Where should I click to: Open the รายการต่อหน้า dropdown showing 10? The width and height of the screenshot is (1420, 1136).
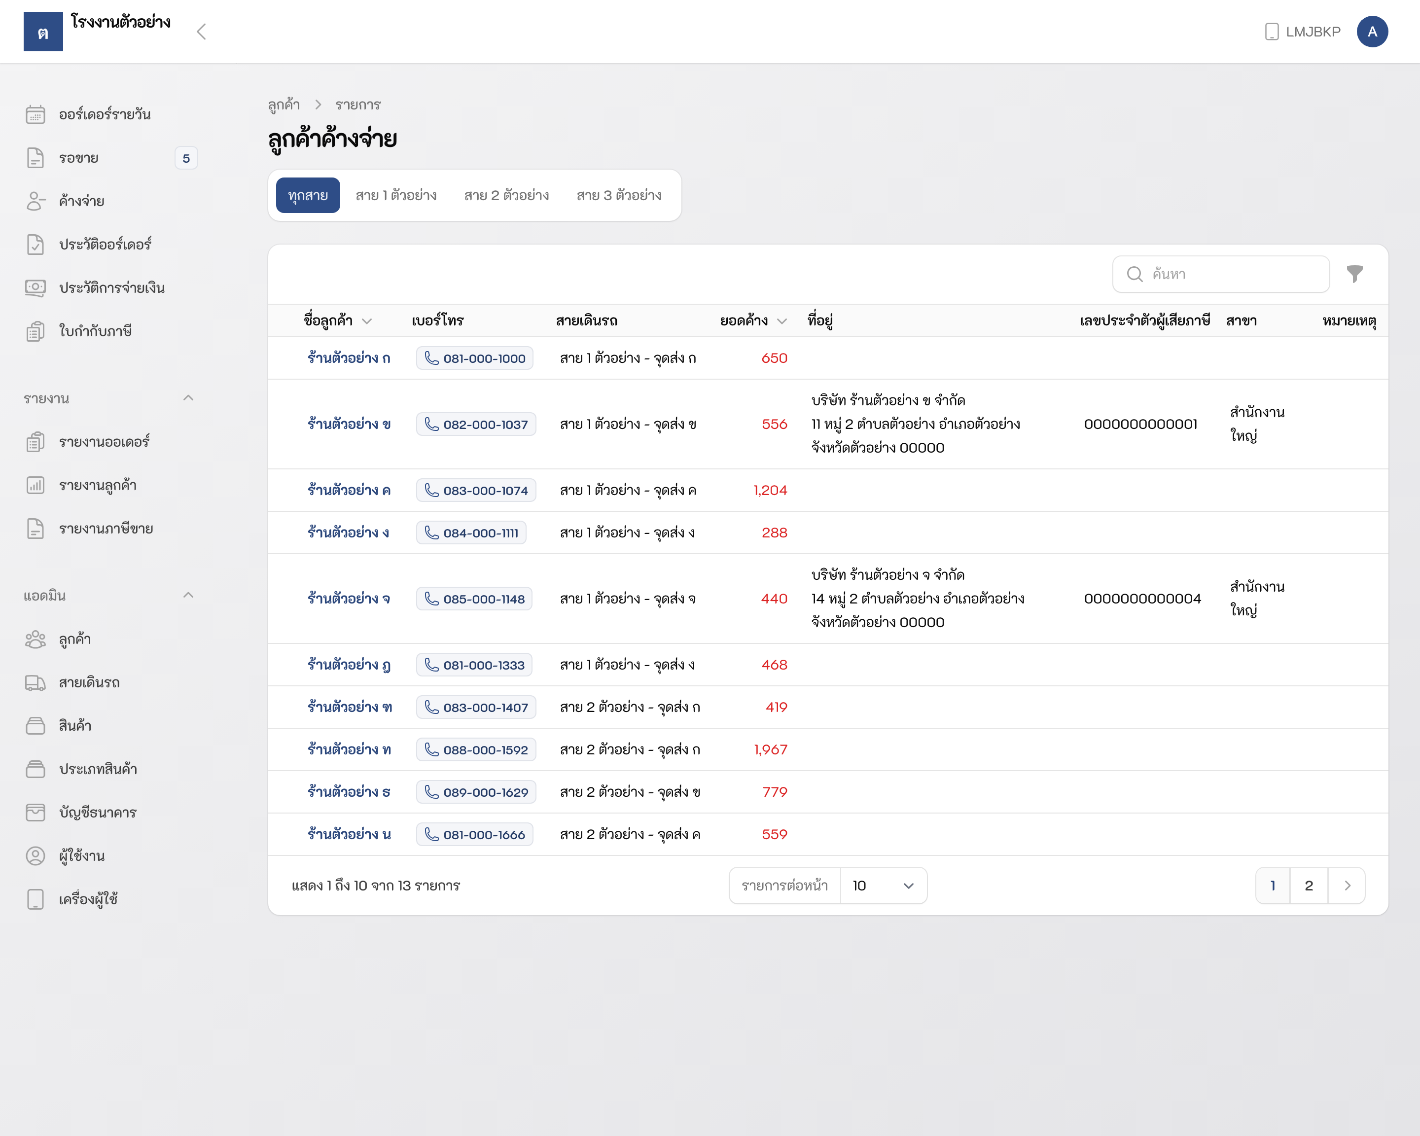tap(883, 886)
